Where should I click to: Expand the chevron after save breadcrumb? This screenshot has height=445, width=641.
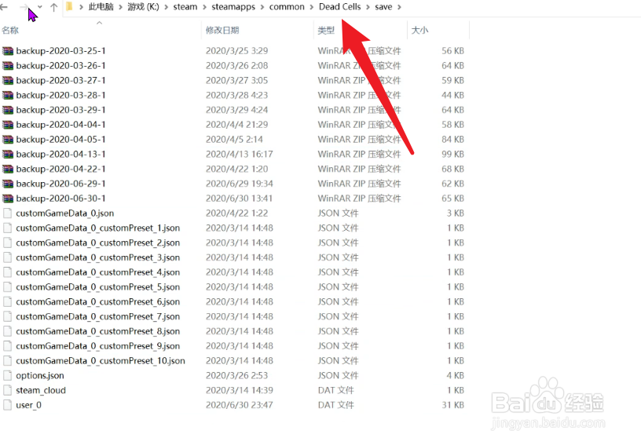[x=399, y=7]
